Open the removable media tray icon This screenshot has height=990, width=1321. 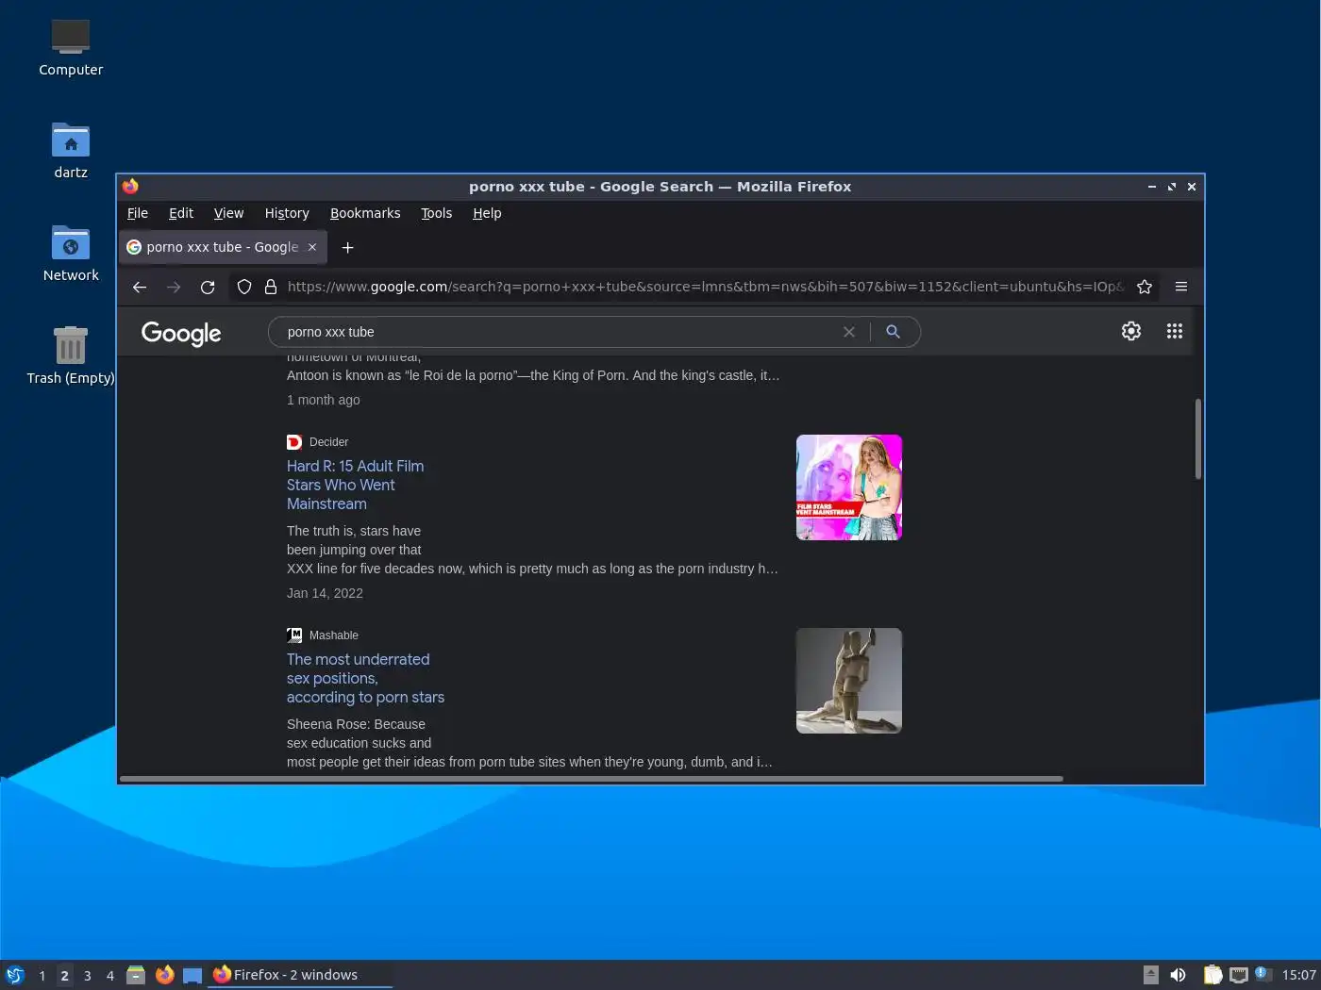point(1151,975)
